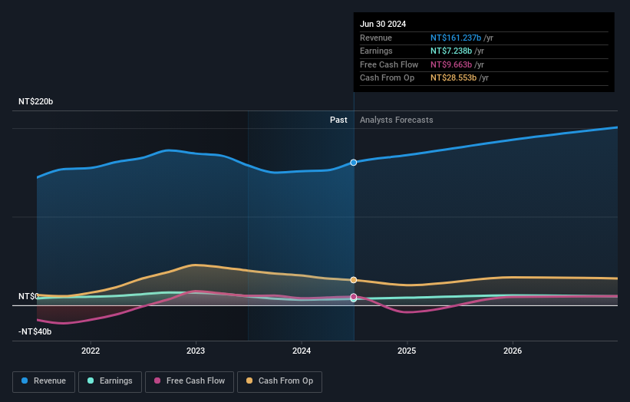Click the Cash From Op label in tooltip
The width and height of the screenshot is (630, 402).
[x=387, y=78]
